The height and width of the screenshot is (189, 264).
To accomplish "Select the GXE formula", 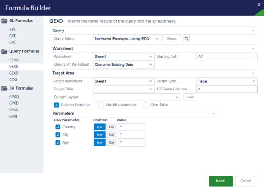I will (12, 36).
